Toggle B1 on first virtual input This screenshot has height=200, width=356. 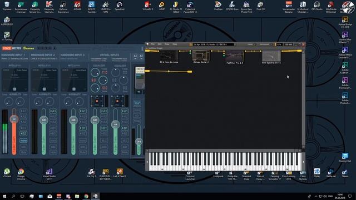(x=104, y=128)
